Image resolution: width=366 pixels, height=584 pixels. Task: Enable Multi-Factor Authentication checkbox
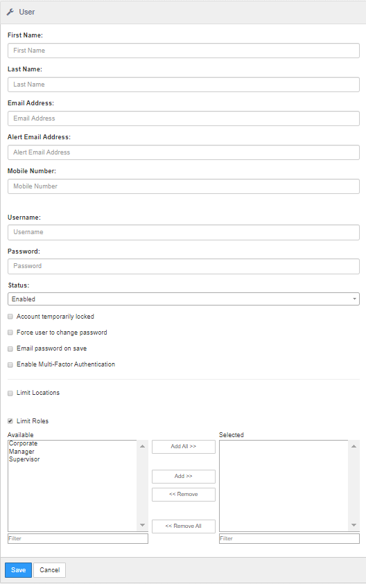10,364
